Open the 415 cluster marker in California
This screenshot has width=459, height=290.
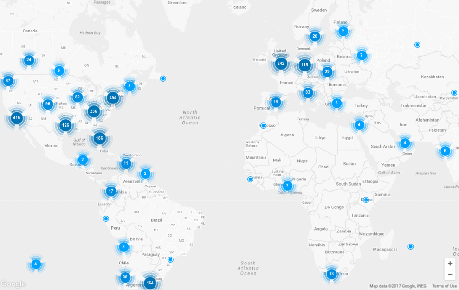[x=17, y=118]
